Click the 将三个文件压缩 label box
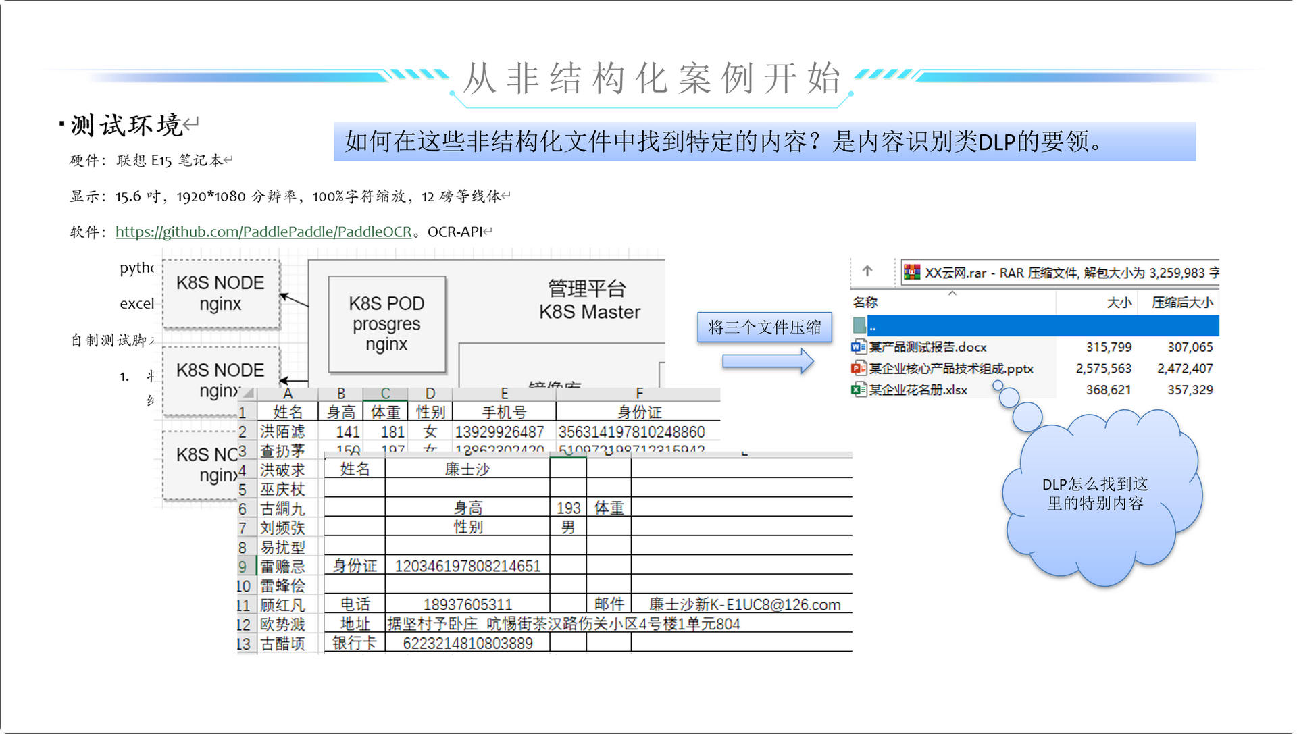The height and width of the screenshot is (734, 1297). pos(764,327)
